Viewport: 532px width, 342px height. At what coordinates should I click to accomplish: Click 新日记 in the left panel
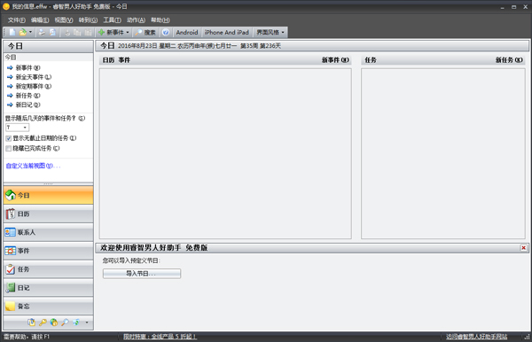(x=27, y=105)
